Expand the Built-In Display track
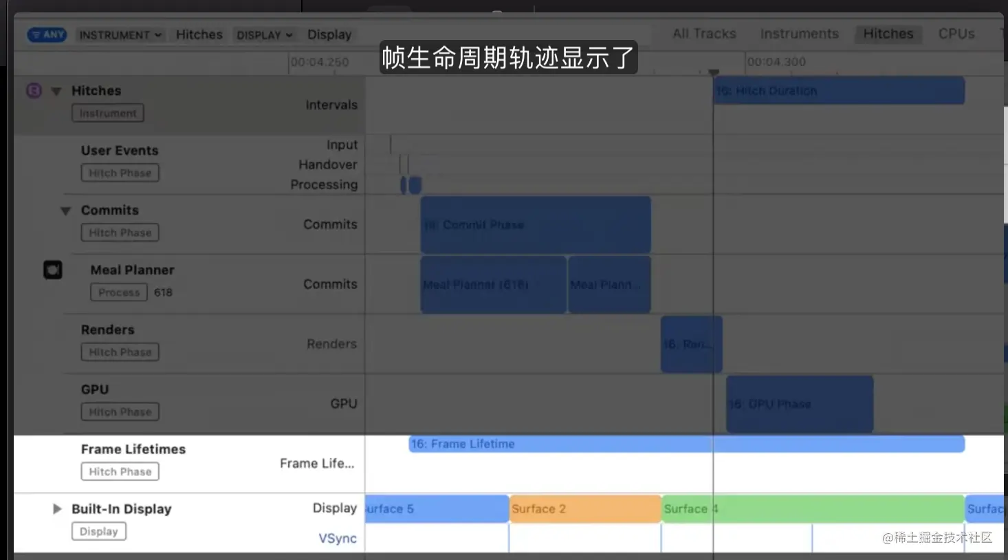 pyautogui.click(x=57, y=509)
